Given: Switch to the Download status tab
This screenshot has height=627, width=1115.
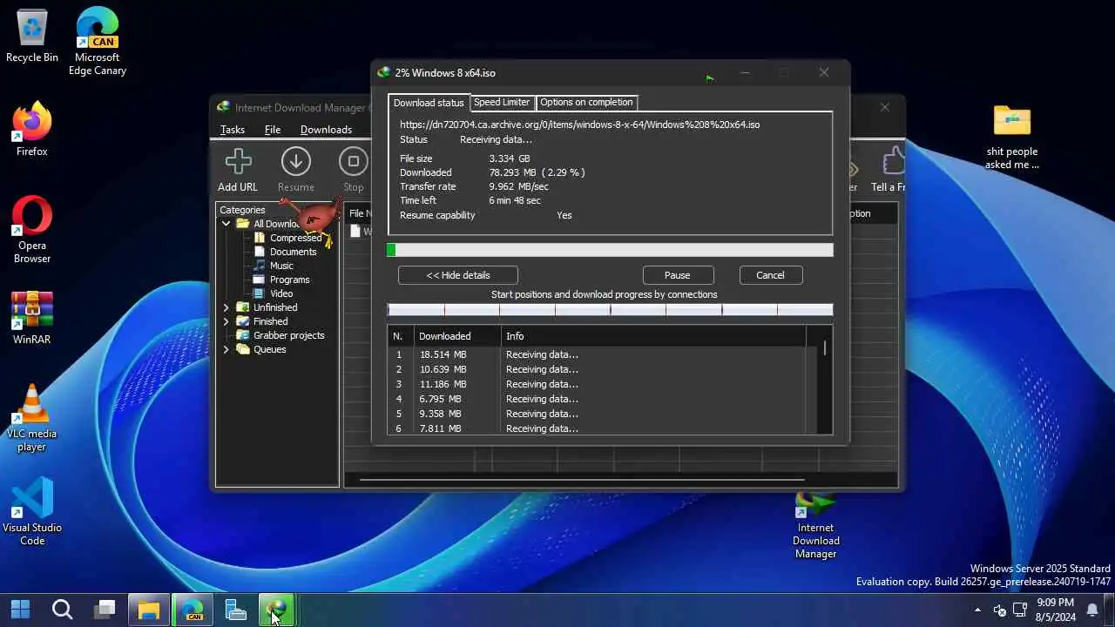Looking at the screenshot, I should point(429,103).
